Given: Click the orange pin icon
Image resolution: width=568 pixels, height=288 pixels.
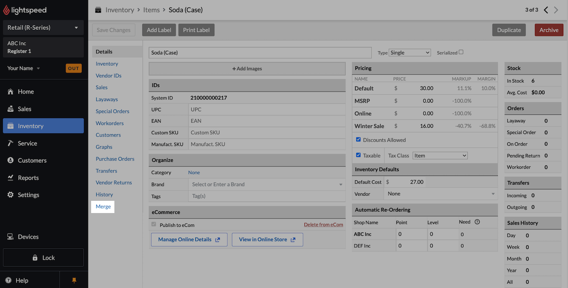Looking at the screenshot, I should click(x=74, y=281).
